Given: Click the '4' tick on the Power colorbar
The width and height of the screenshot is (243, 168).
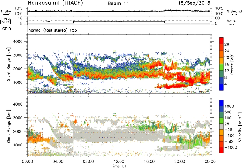Looking at the screenshot, I should pos(225,84).
